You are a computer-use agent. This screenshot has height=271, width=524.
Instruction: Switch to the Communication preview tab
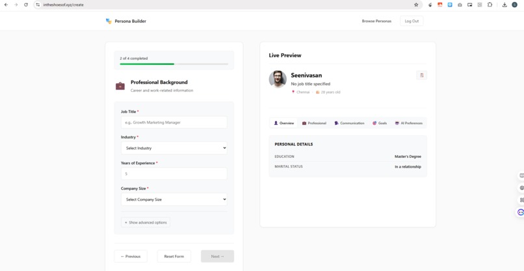point(350,123)
